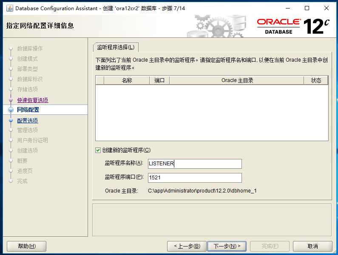This screenshot has height=255, width=338.
Task: Click the 监听程序端口 input field
Action: pyautogui.click(x=195, y=178)
